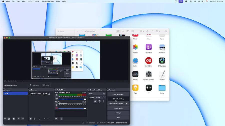Move the scene up with the arrow icon
Image resolution: width=225 pixels, height=126 pixels.
click(19, 119)
